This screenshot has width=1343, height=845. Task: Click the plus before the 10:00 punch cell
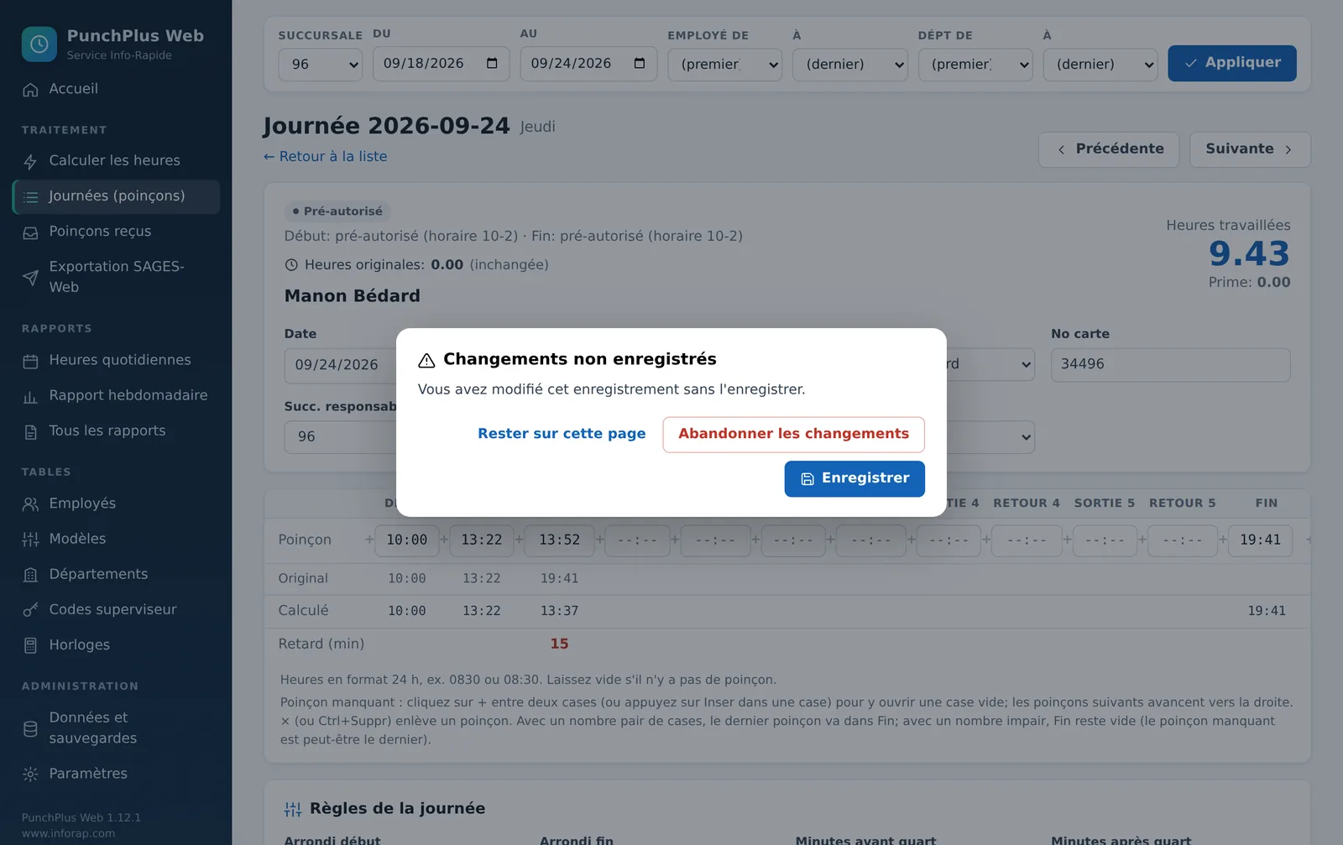[369, 540]
